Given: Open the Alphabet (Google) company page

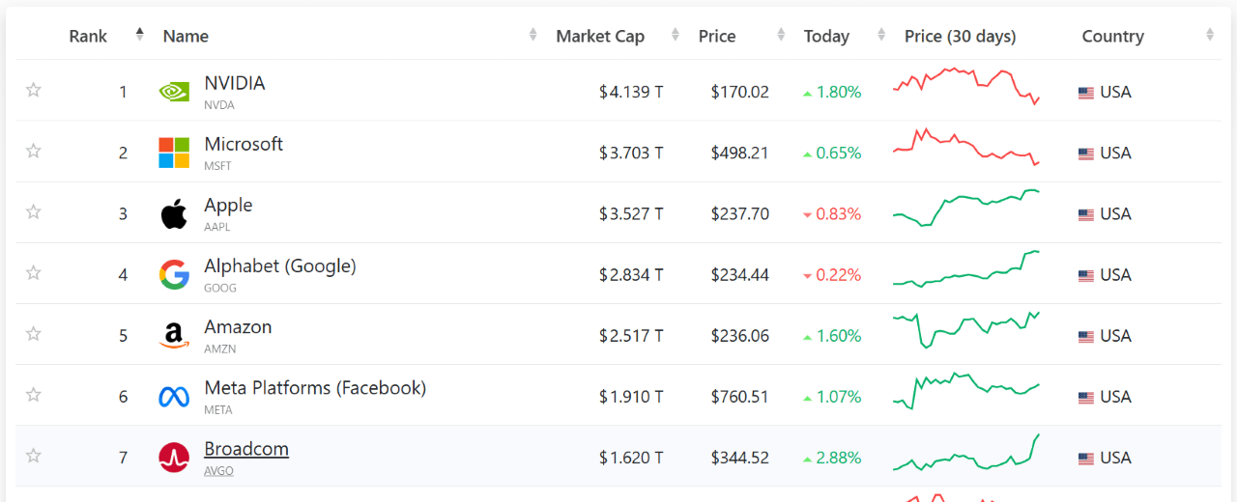Looking at the screenshot, I should [280, 266].
